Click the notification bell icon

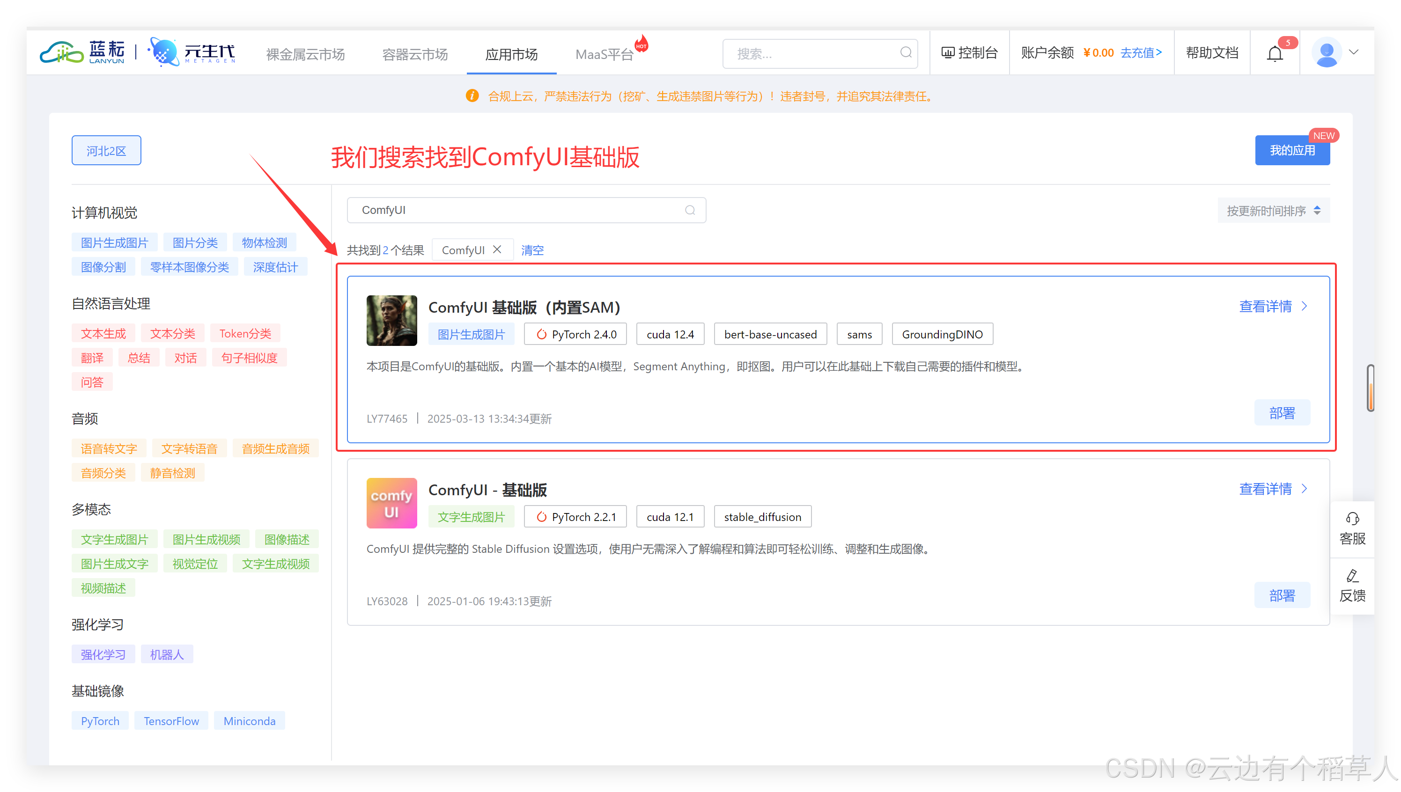point(1275,53)
